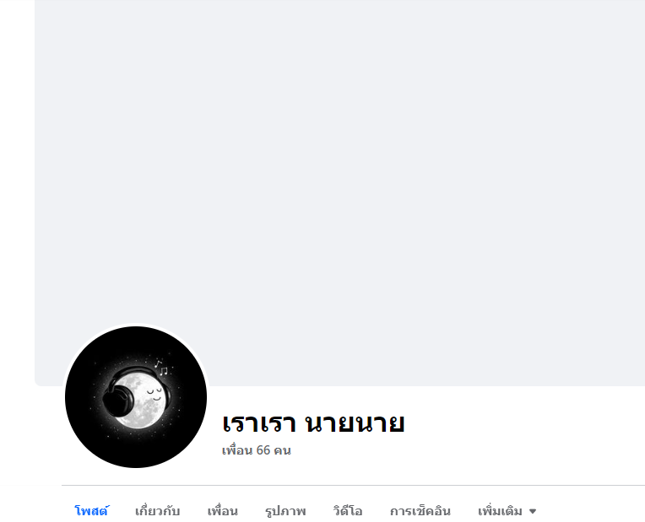Image resolution: width=645 pixels, height=522 pixels.
Task: Open the เพื่อน 66 คน friends link
Action: click(x=257, y=450)
